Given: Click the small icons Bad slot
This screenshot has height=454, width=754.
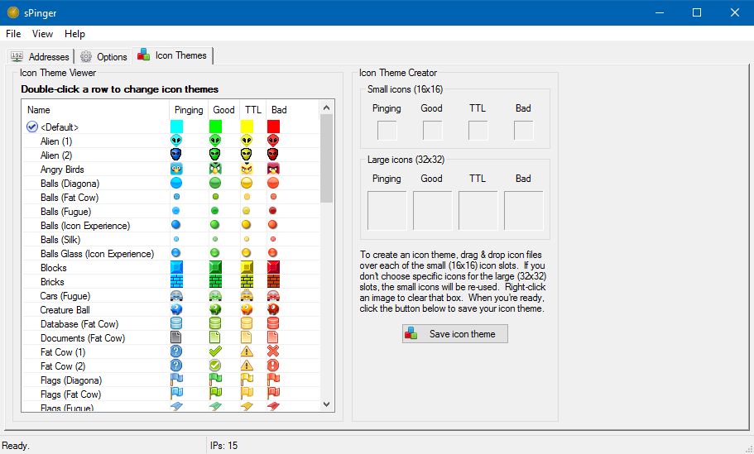Looking at the screenshot, I should coord(524,130).
